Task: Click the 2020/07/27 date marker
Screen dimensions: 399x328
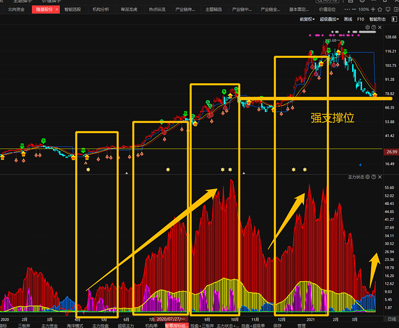Action: point(171,319)
